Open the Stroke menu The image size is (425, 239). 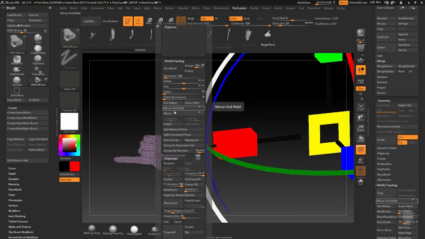tap(278, 8)
